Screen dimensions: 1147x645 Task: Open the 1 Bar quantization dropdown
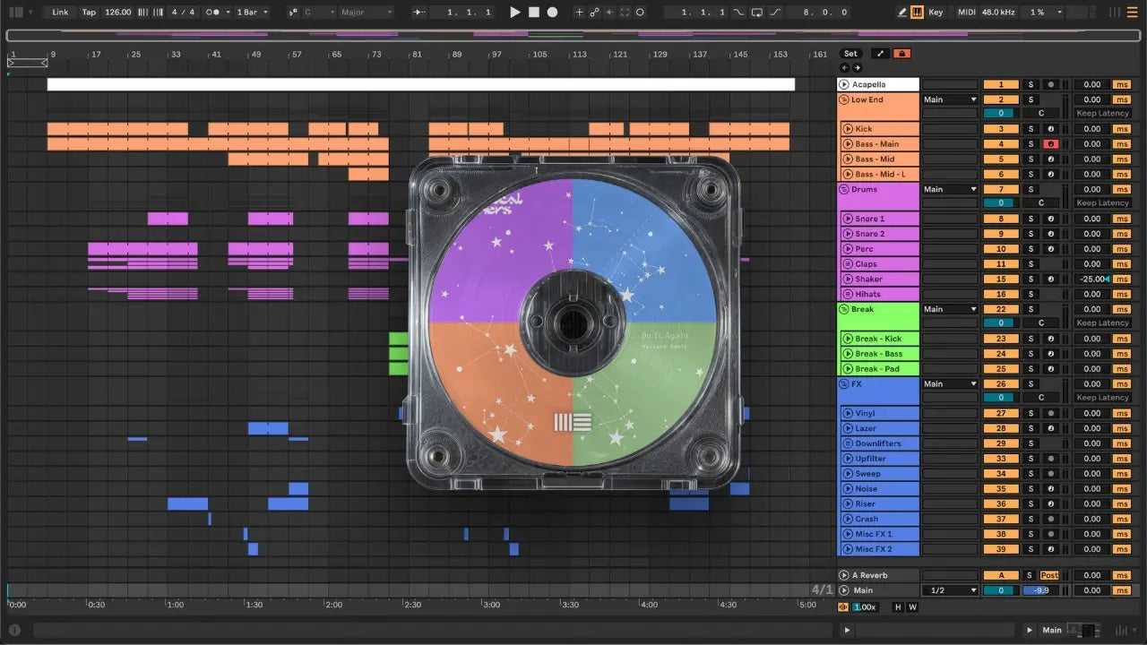coord(251,13)
